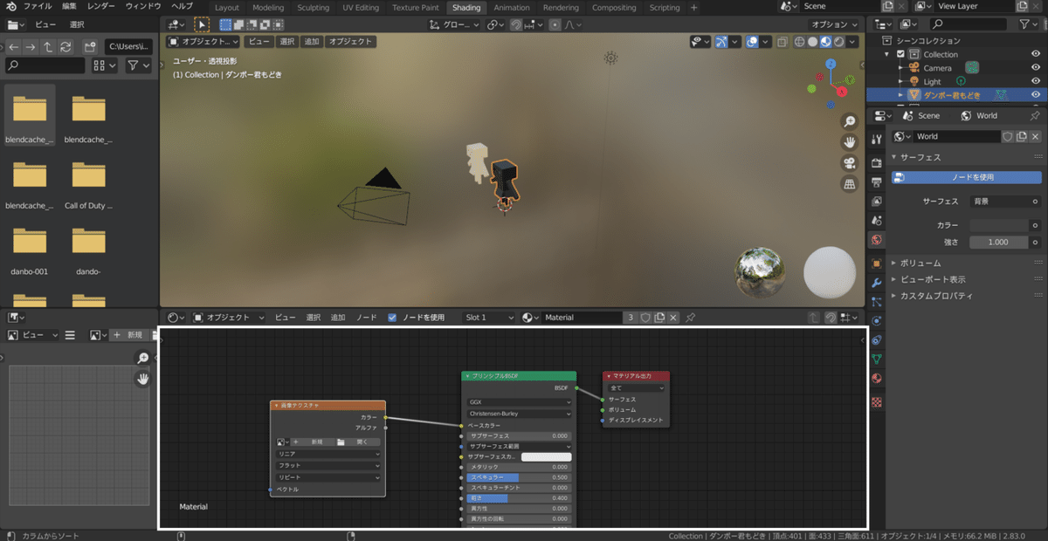
Task: Enable rendered viewport shading mode
Action: coord(839,41)
